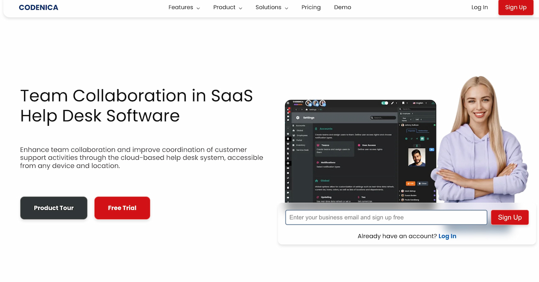Screen dimensions: 539x282
Task: Flip the green switch in the top bar
Action: click(384, 103)
